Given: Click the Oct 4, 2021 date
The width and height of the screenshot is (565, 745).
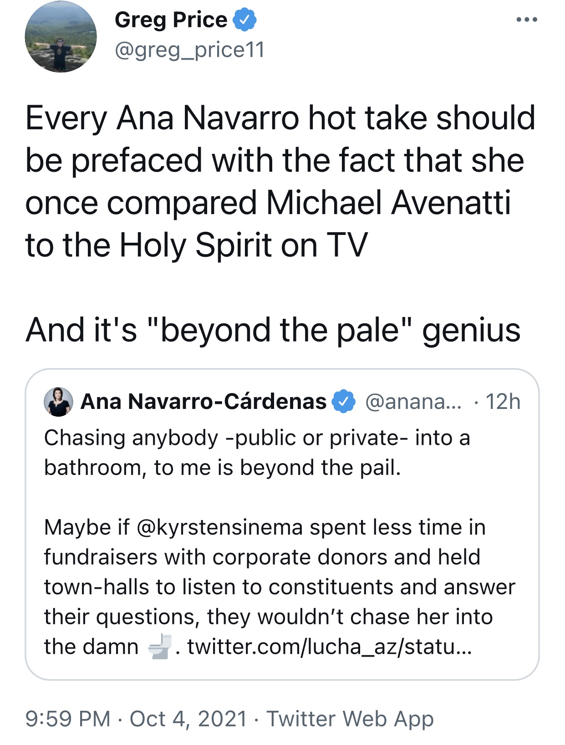Looking at the screenshot, I should point(188,719).
